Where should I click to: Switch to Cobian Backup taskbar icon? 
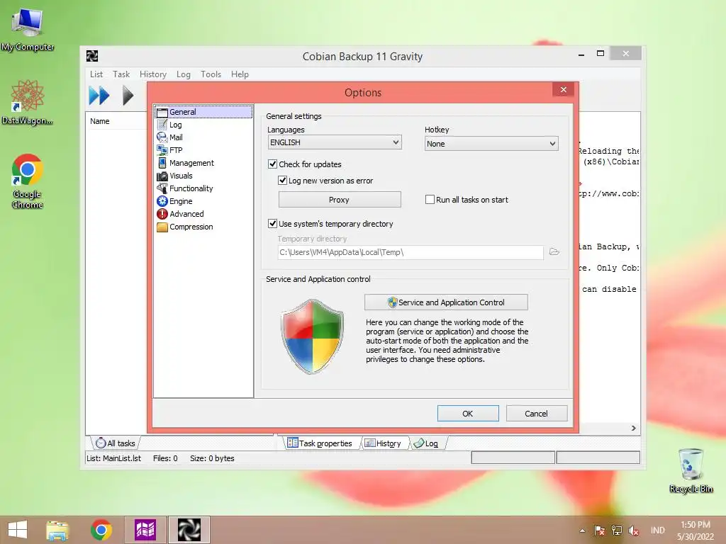click(189, 530)
